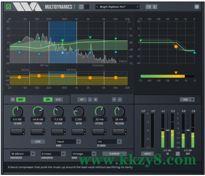Click the orange level node near 2k
Screen dimensions: 205x176
click(90, 78)
